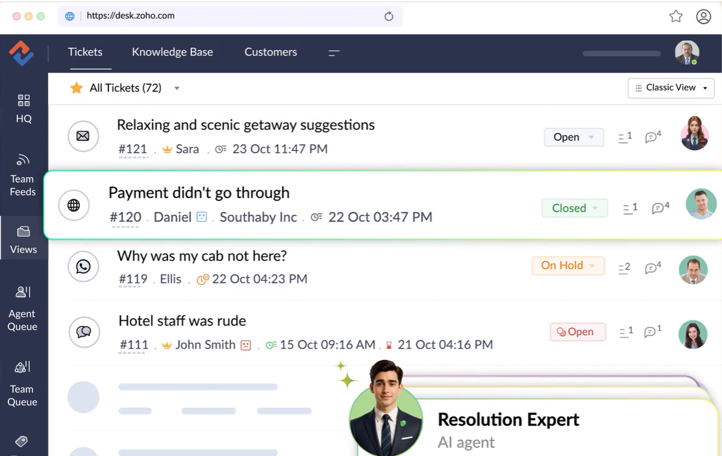Expand the All Tickets view selector arrow
This screenshot has width=722, height=456.
click(x=176, y=88)
